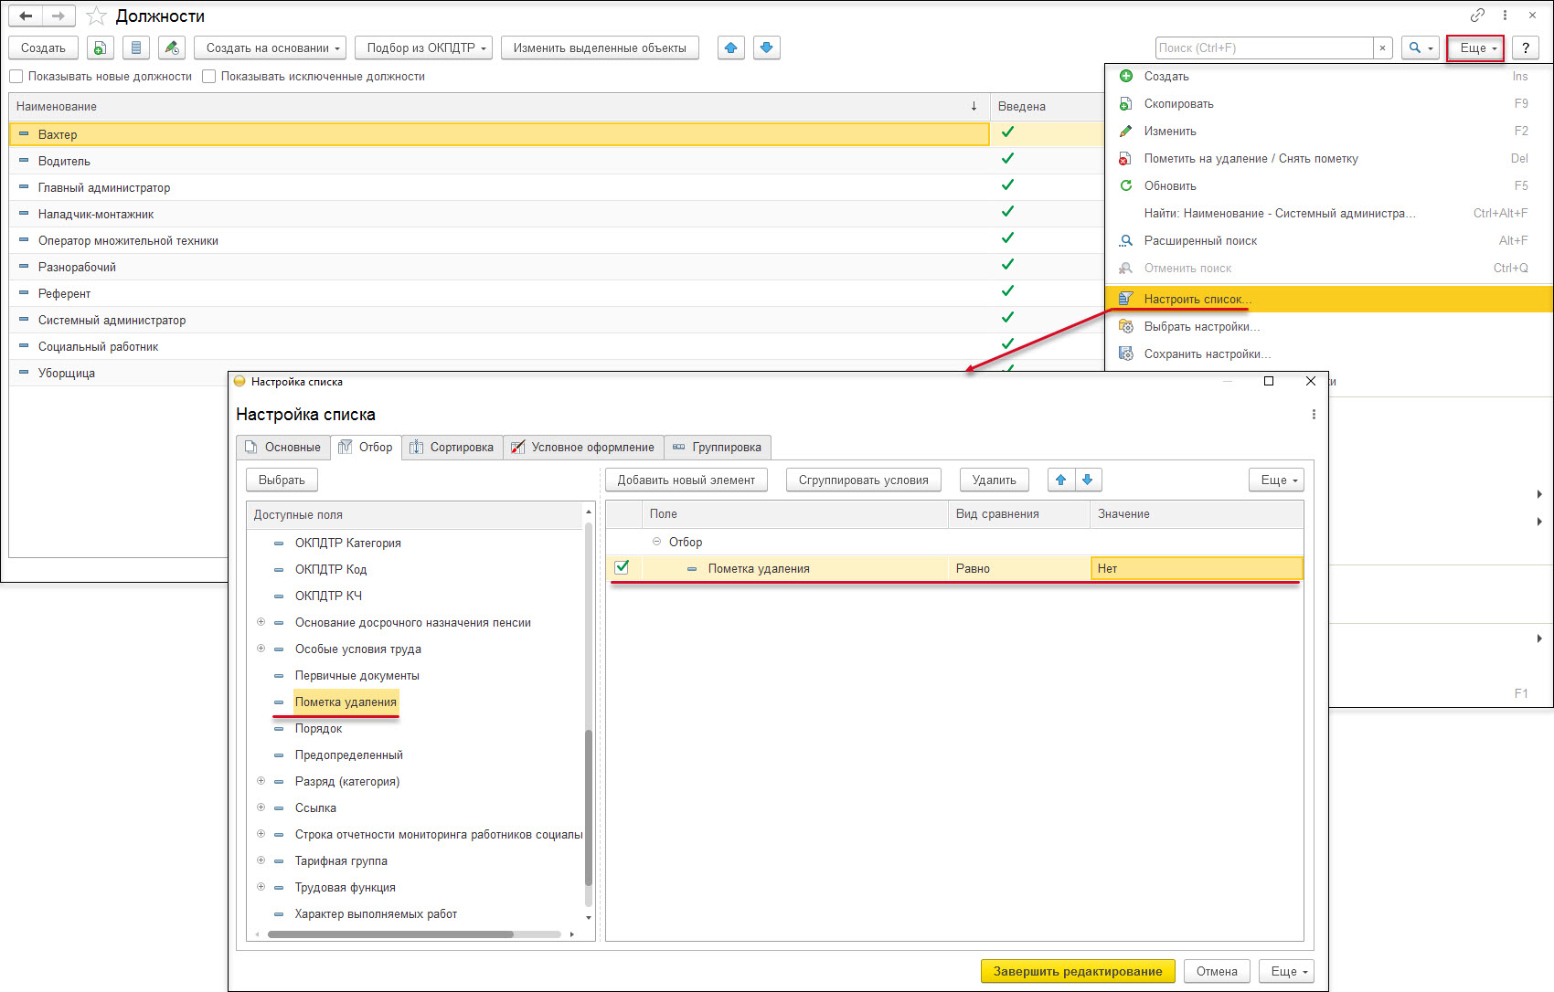The height and width of the screenshot is (992, 1554).
Task: Click the edit pencil toolbar icon
Action: point(172,47)
